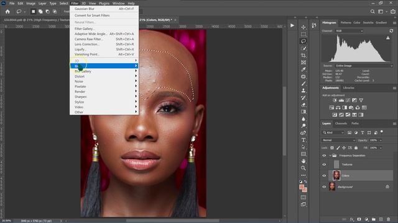Hide the Colors layer
This screenshot has height=223, width=398.
tap(324, 176)
